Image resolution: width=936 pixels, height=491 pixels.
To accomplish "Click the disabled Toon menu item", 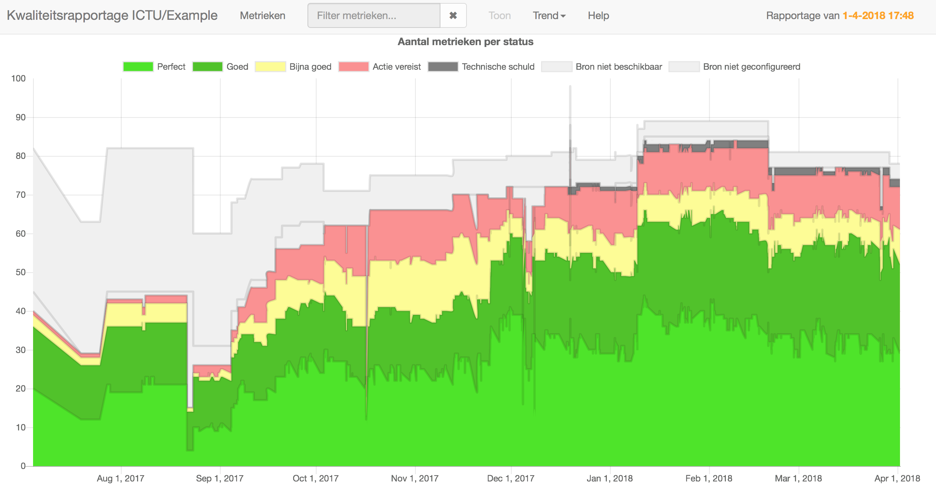I will 499,15.
